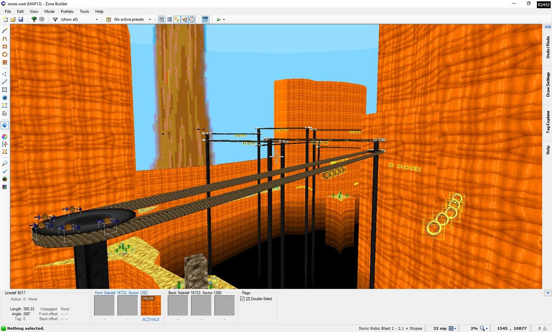Select the Draw Rectangle tool in sidebar
This screenshot has height=332, width=552.
[x=5, y=47]
